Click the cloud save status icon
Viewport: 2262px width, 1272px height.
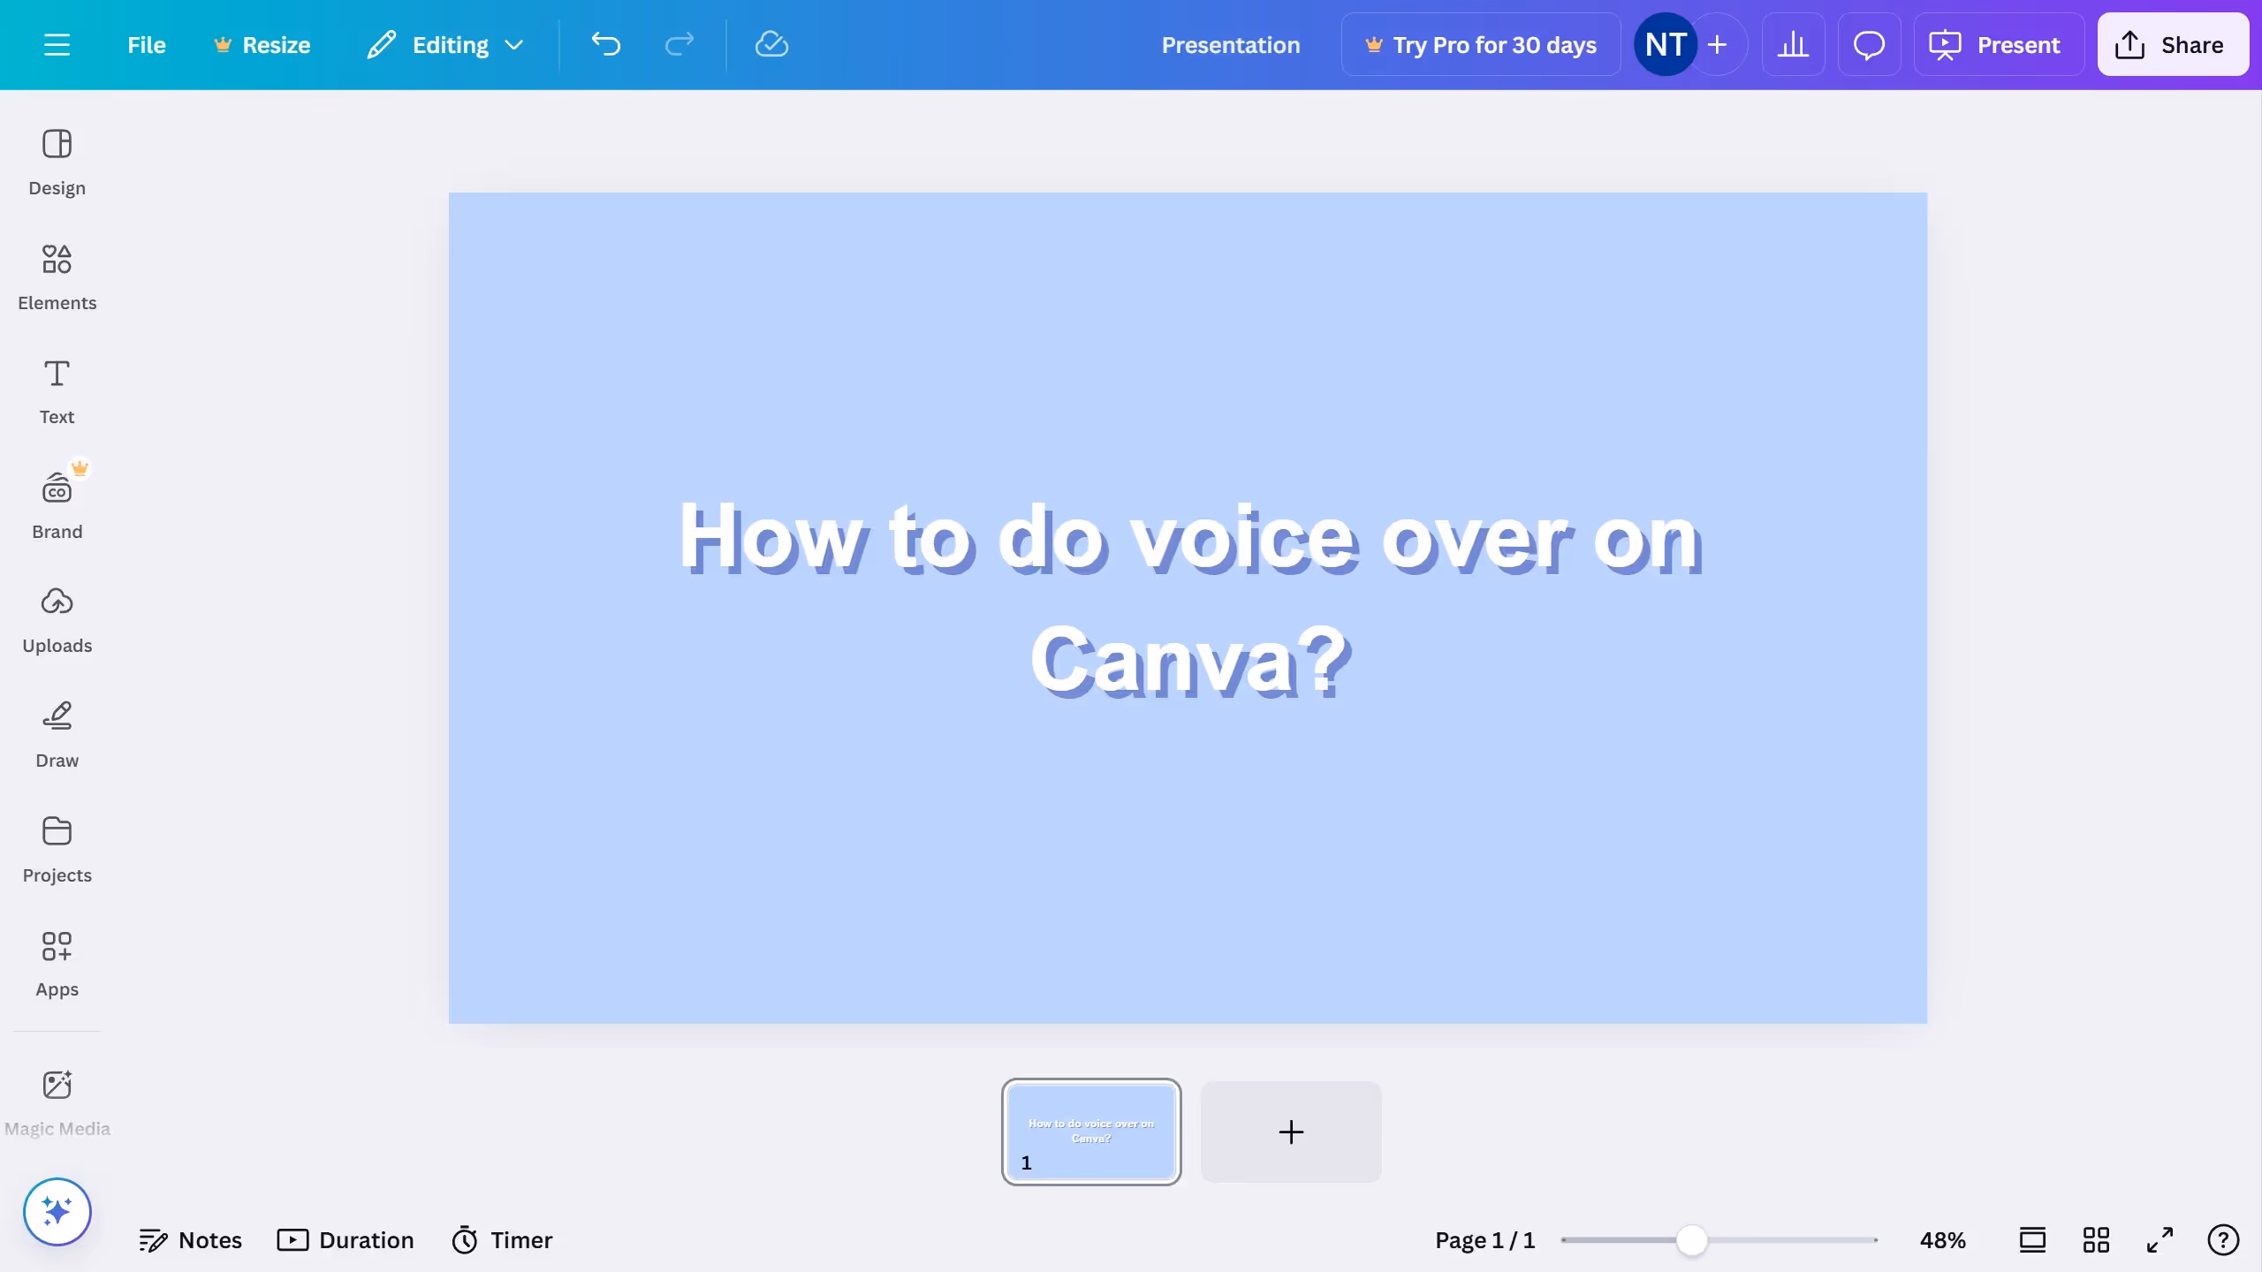coord(771,44)
